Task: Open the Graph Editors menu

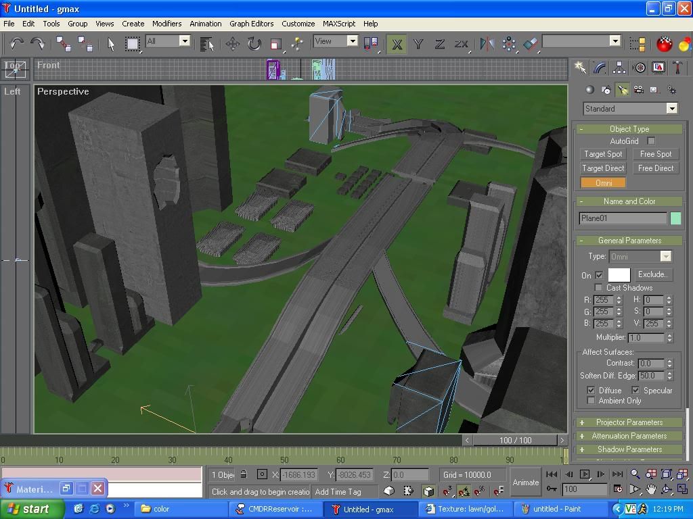Action: (252, 24)
